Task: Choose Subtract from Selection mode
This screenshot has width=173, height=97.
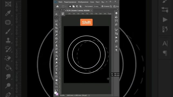Action: 77,6
